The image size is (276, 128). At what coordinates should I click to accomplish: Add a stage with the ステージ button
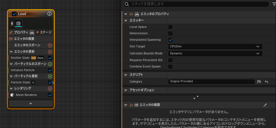coord(44,32)
